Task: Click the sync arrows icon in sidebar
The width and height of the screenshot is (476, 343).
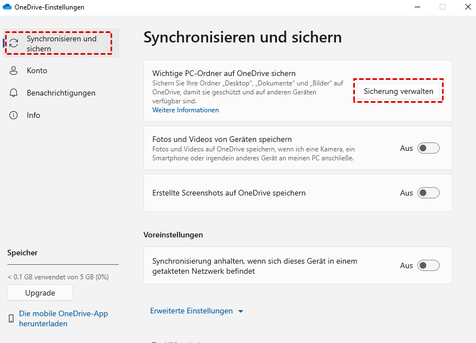Action: coord(14,44)
